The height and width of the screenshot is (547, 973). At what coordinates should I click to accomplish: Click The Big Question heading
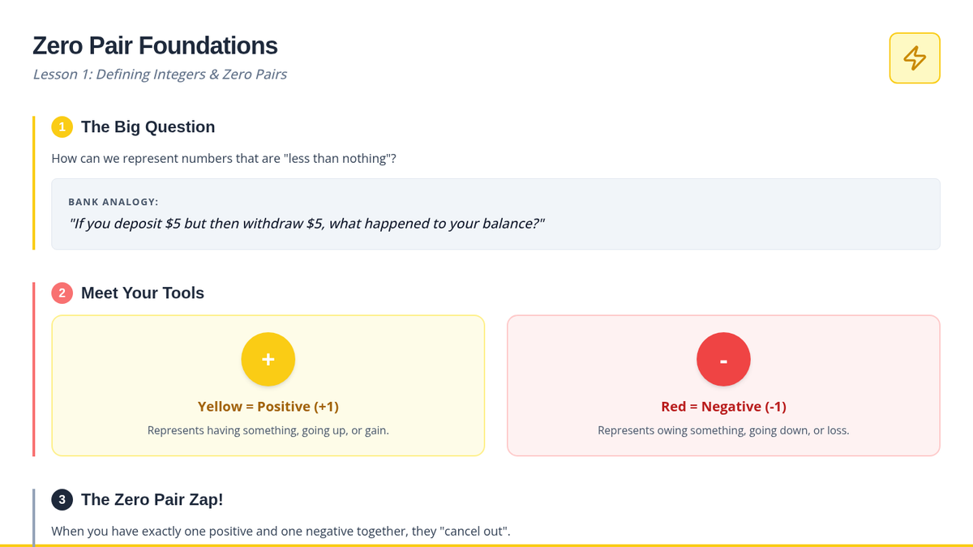(148, 127)
